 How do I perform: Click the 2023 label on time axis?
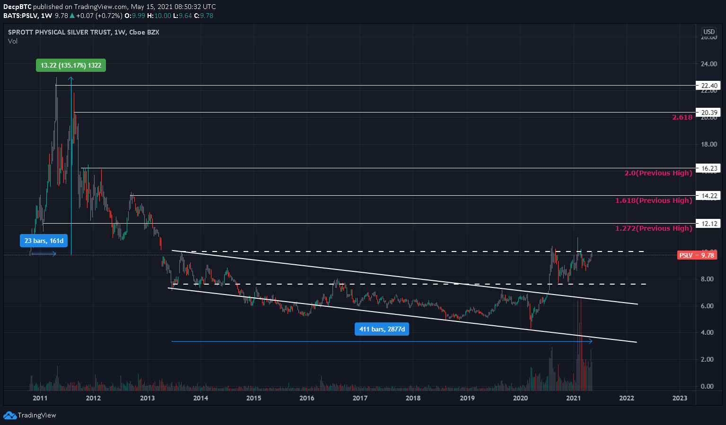click(680, 398)
